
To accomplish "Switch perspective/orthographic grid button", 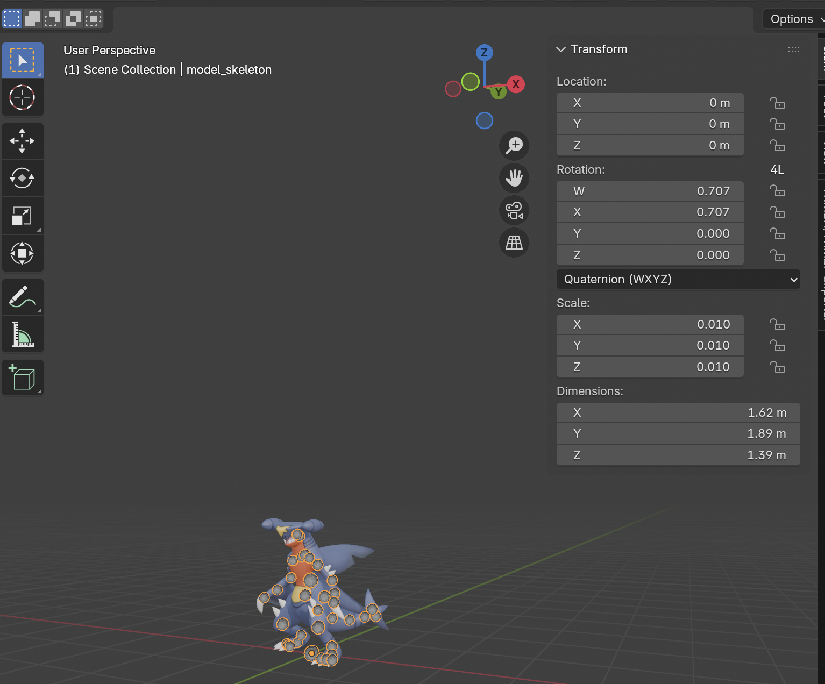I will point(514,243).
